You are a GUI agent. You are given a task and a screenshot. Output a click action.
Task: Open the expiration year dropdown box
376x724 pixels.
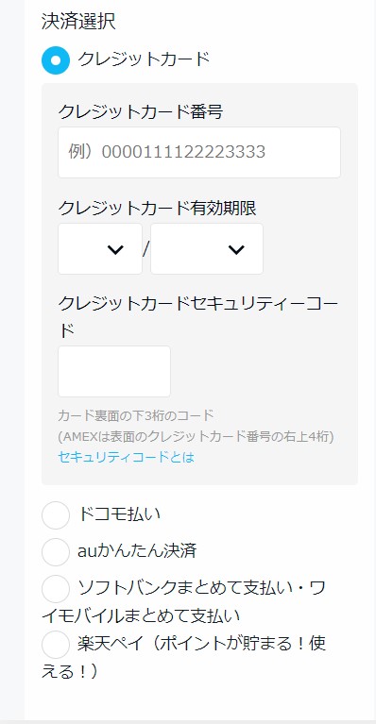pyautogui.click(x=207, y=249)
